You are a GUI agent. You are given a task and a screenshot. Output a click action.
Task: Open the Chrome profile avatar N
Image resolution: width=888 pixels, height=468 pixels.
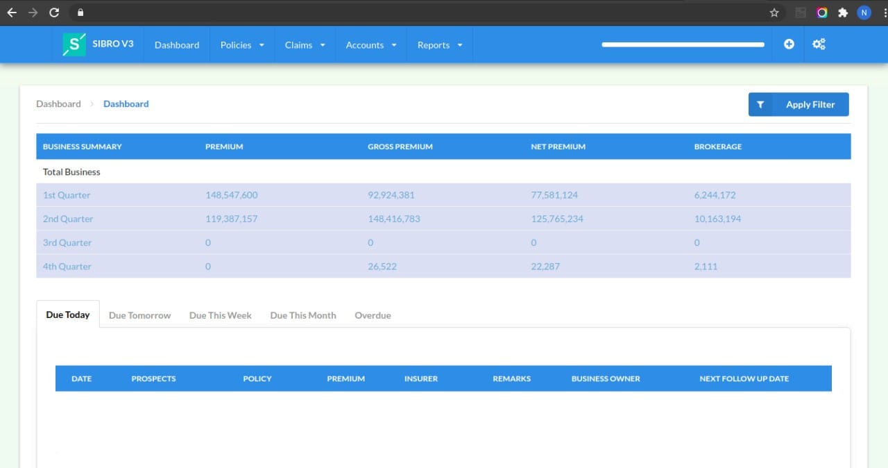(x=864, y=12)
